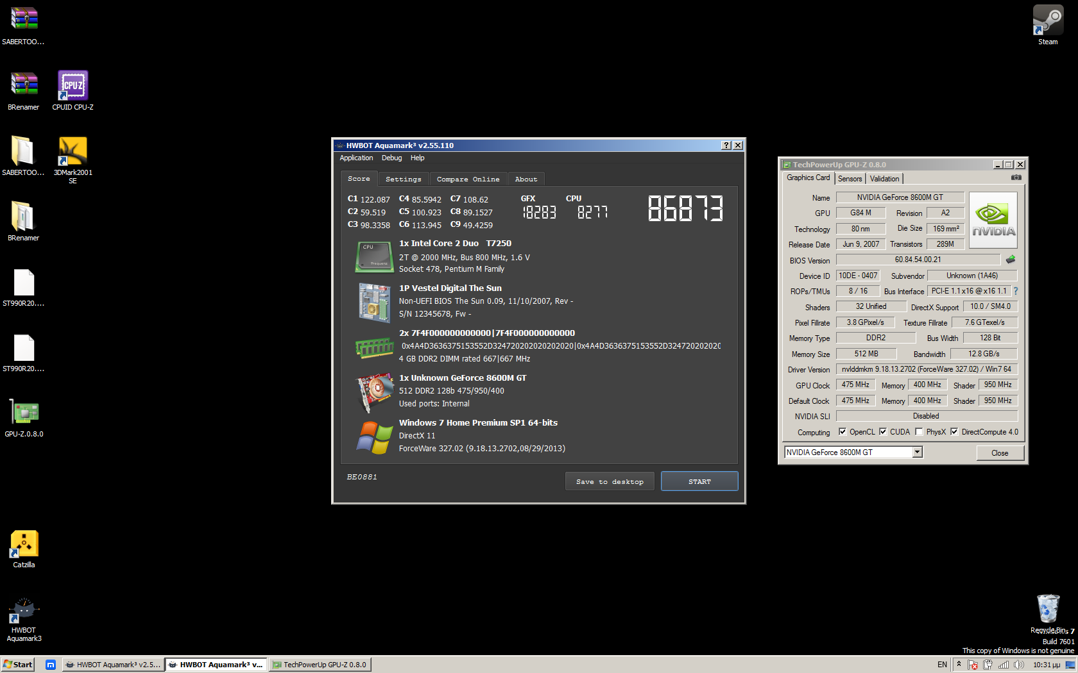Open the Recycle Bin icon
Viewport: 1078px width, 673px height.
(1048, 613)
